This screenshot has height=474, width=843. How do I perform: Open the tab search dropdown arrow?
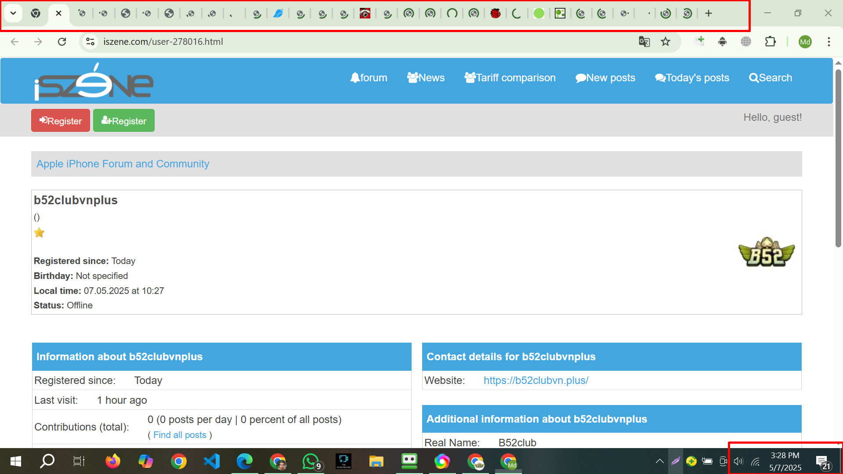point(13,13)
